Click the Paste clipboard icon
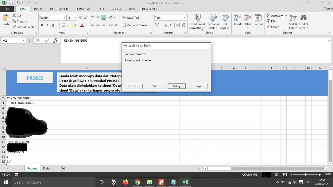 tap(6, 18)
